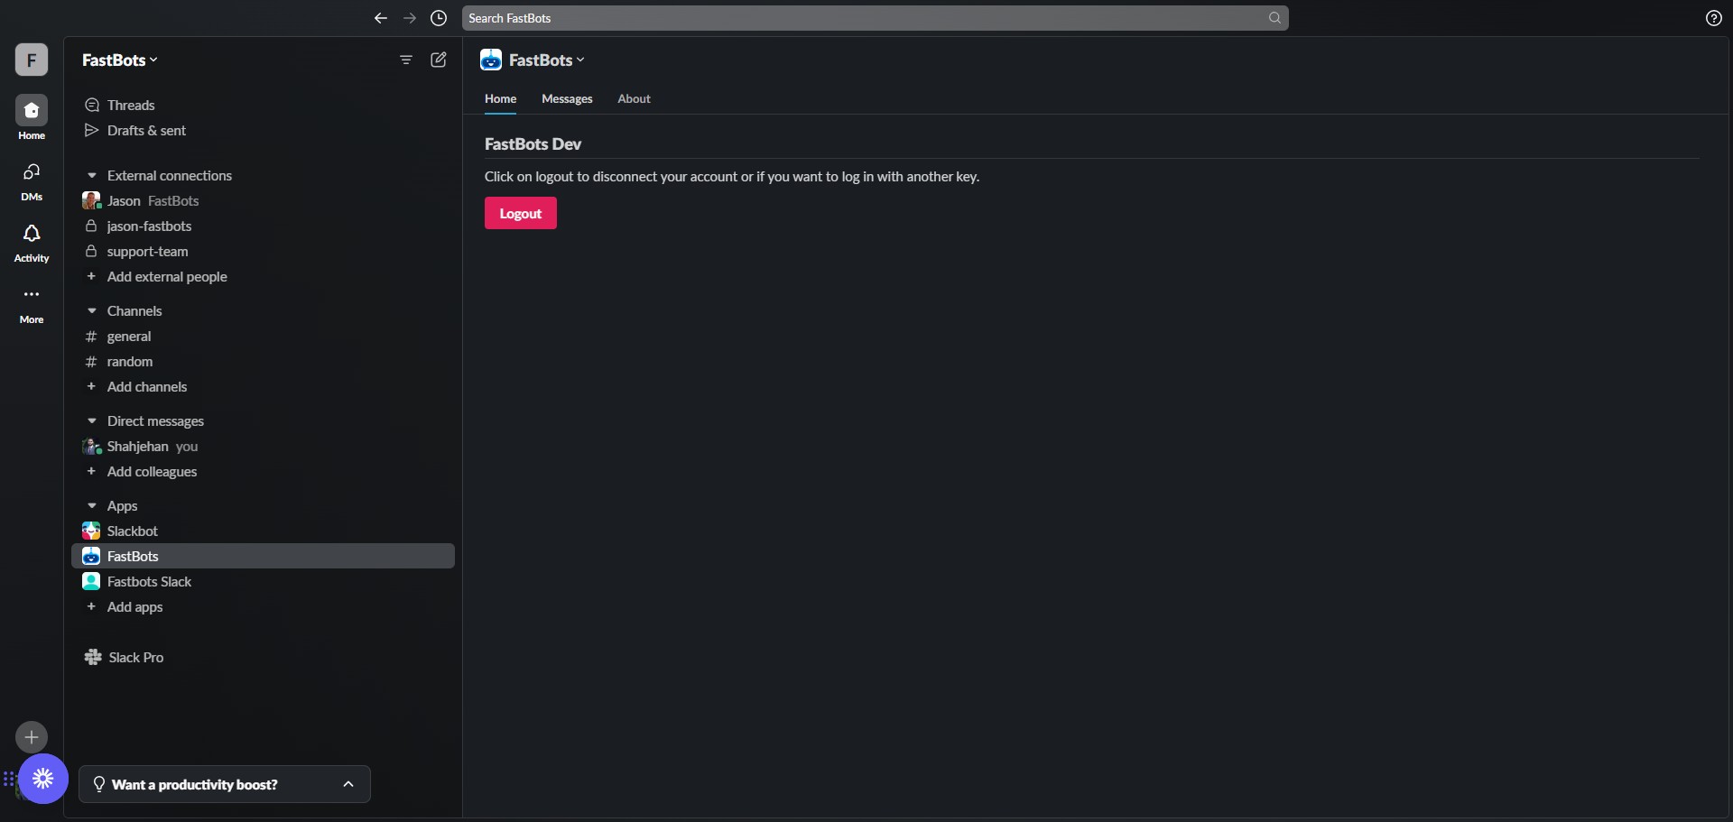Image resolution: width=1733 pixels, height=822 pixels.
Task: Expand productivity boost chevron
Action: (x=348, y=784)
